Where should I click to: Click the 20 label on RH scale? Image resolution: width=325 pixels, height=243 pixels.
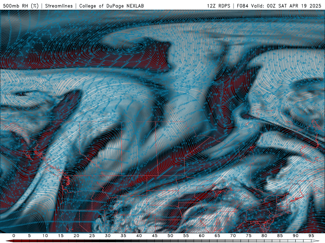[x=76, y=236]
